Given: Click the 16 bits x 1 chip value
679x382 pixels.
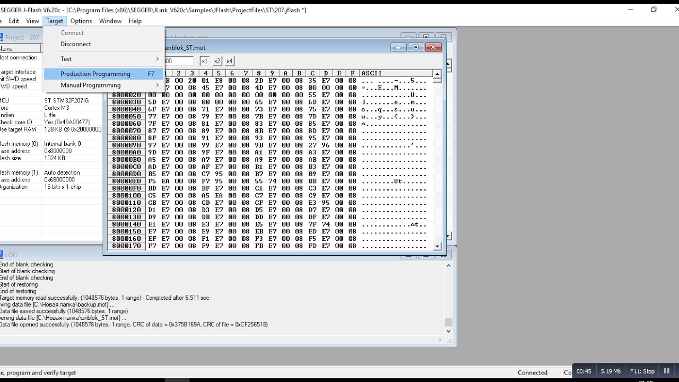Looking at the screenshot, I should click(x=63, y=187).
